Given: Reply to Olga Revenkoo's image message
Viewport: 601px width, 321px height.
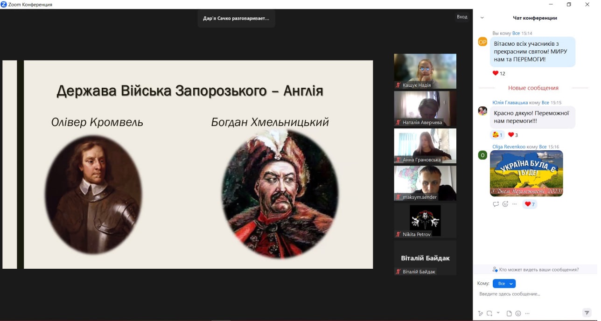Looking at the screenshot, I should tap(496, 204).
